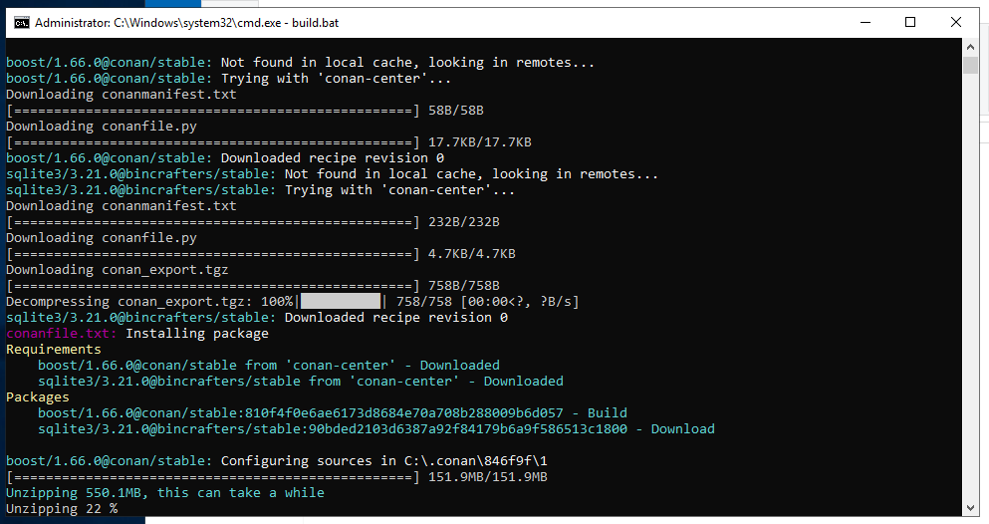989x524 pixels.
Task: Click the sqlite3 package hash line ending 'Download'
Action: (376, 429)
